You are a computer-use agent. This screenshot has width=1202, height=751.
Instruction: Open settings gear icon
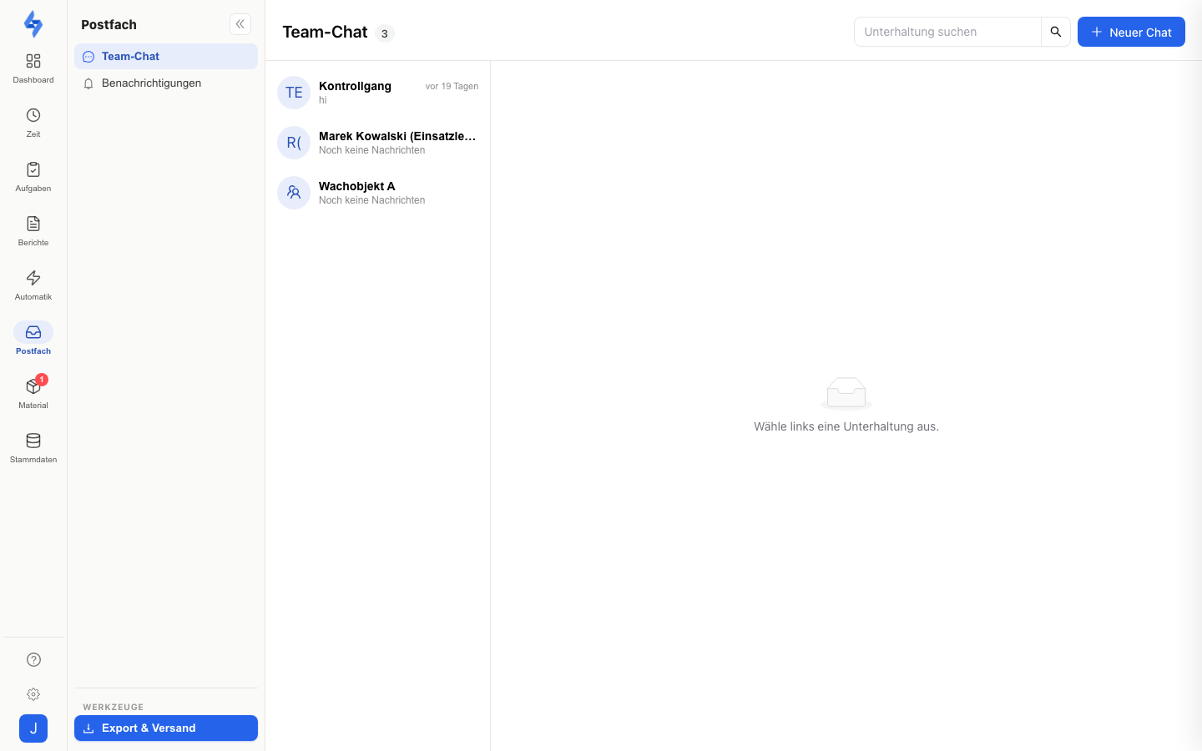(x=33, y=694)
